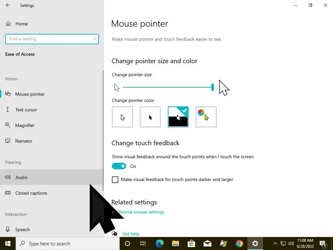Click the taskbar icon left of Chrome
The width and height of the screenshot is (333, 250).
click(223, 243)
